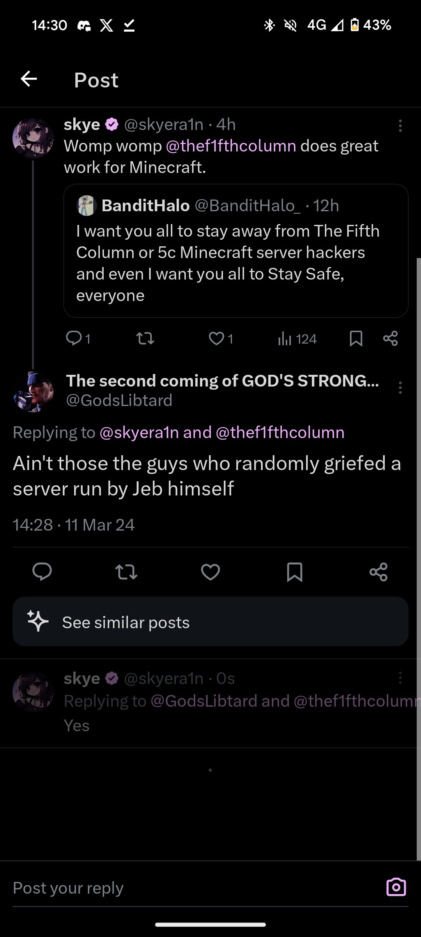421x937 pixels.
Task: Open more options for skye's top post
Action: click(400, 126)
